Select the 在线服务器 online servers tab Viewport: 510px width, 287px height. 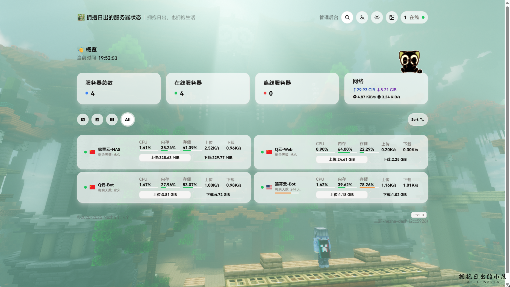[x=208, y=89]
